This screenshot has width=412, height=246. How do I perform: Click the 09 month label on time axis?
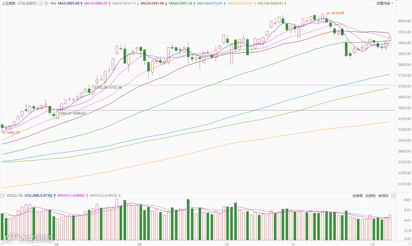pyautogui.click(x=139, y=244)
